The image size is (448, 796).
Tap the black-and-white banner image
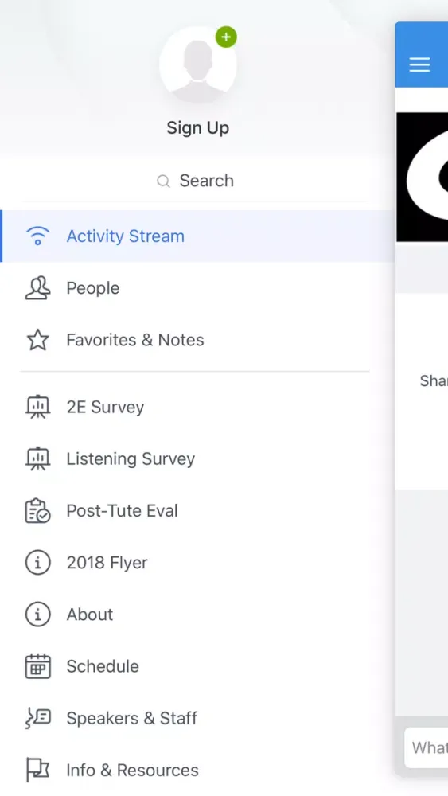[422, 177]
